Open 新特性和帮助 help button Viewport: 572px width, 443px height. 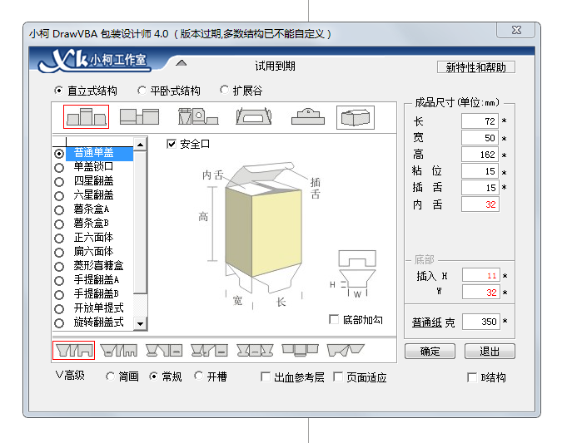(x=475, y=67)
